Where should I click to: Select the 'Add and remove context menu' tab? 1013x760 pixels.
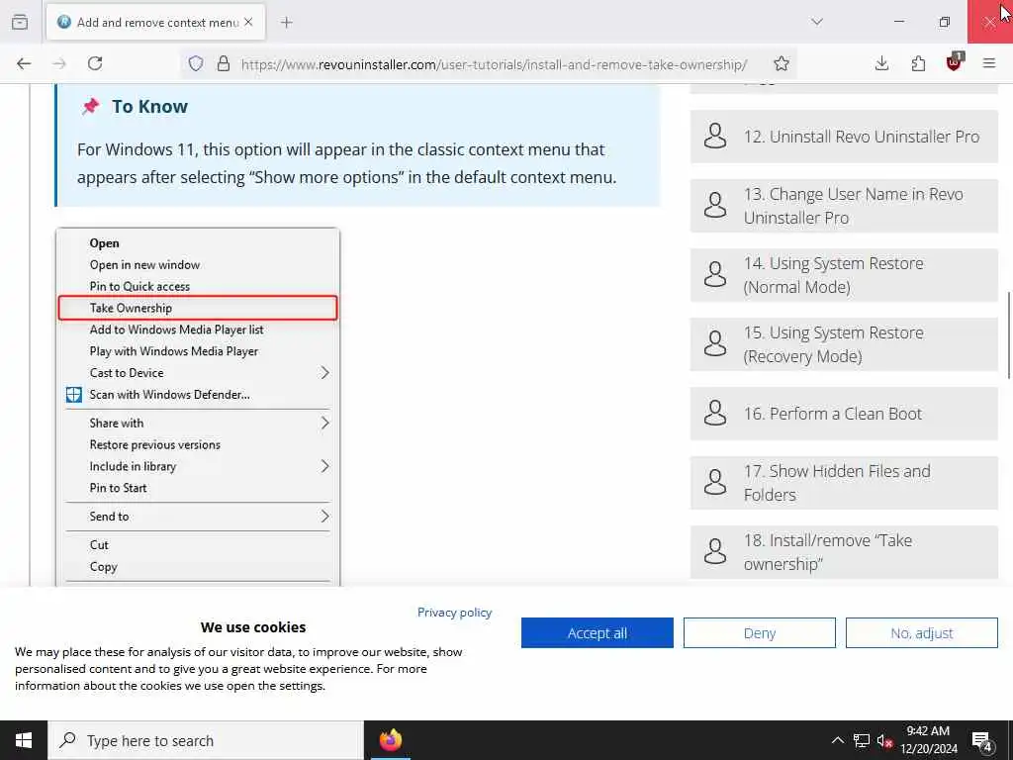pyautogui.click(x=155, y=23)
